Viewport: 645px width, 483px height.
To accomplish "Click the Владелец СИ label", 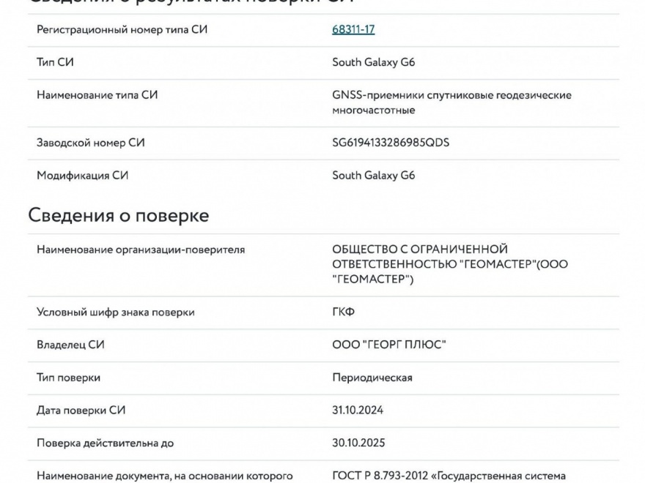I will coord(70,345).
